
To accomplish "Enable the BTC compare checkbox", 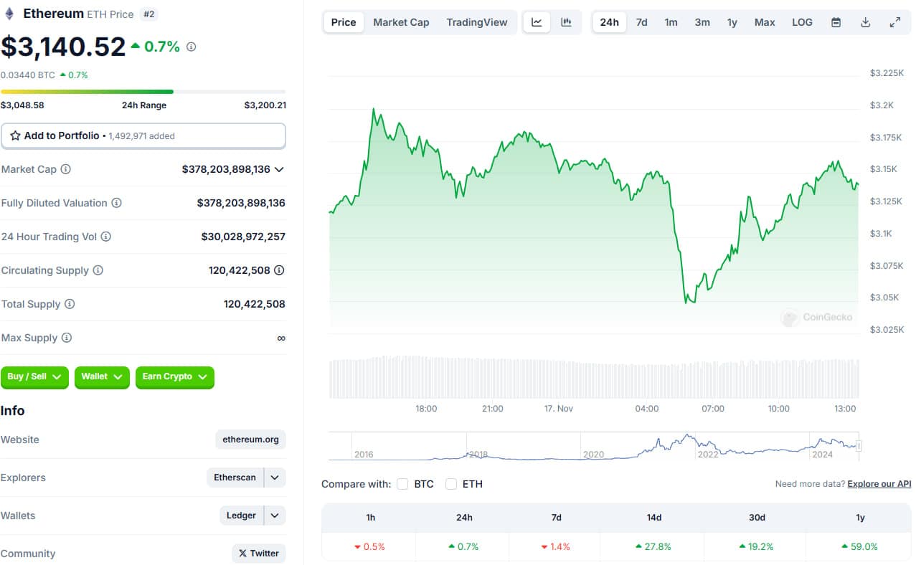I will click(x=402, y=484).
